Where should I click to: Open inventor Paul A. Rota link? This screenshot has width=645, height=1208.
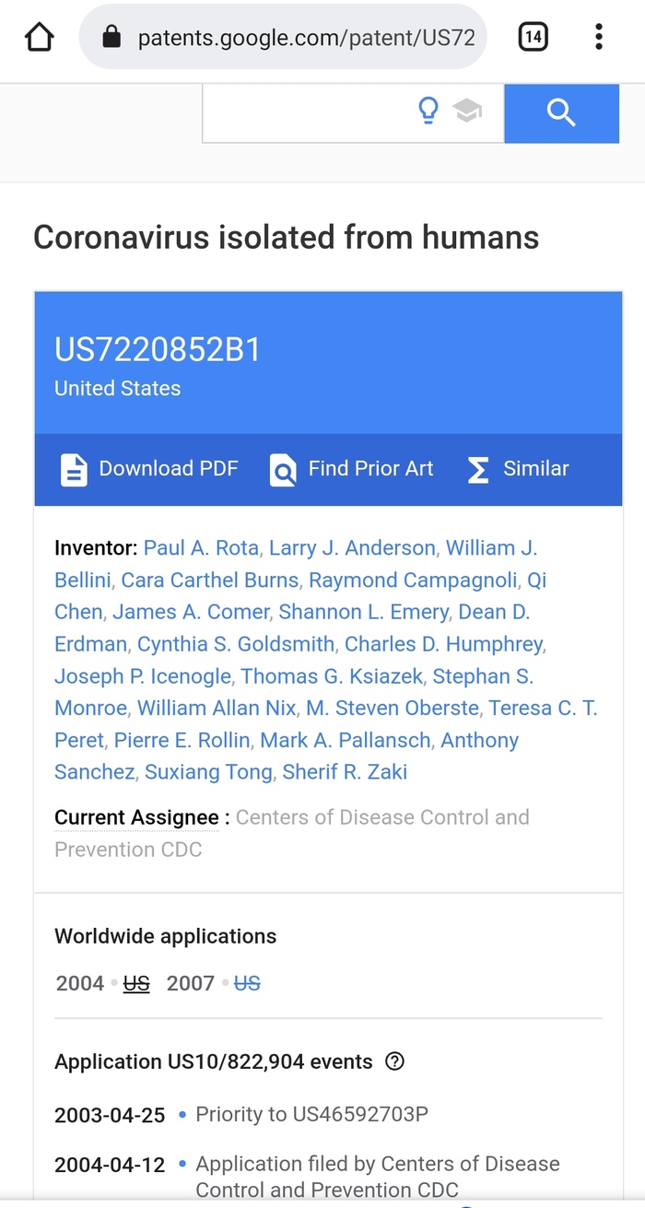point(201,548)
